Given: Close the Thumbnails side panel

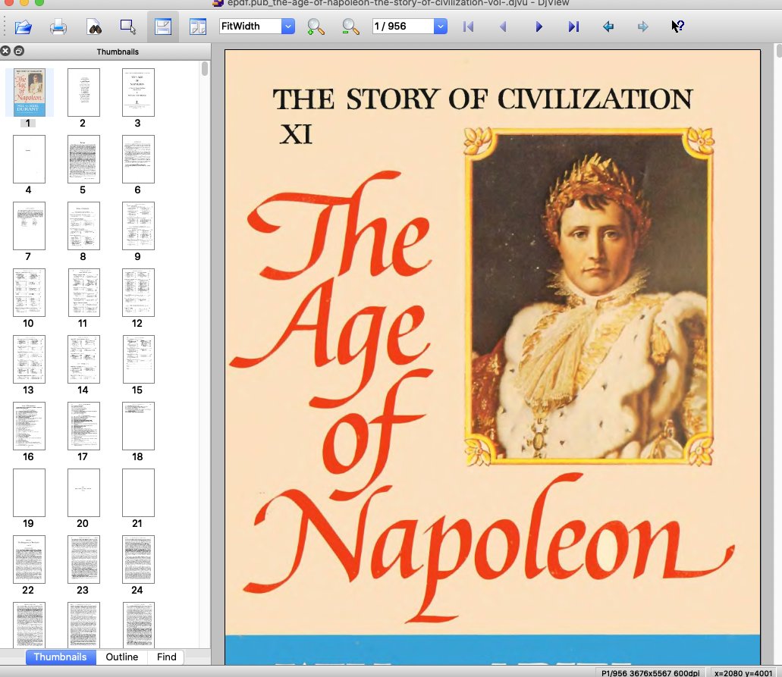Looking at the screenshot, I should [x=5, y=51].
